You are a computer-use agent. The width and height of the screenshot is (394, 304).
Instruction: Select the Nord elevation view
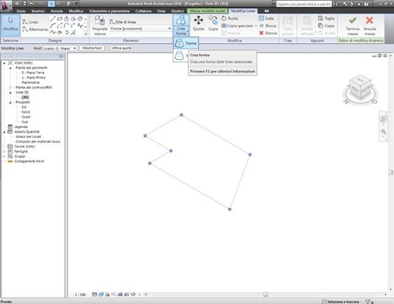pyautogui.click(x=25, y=112)
